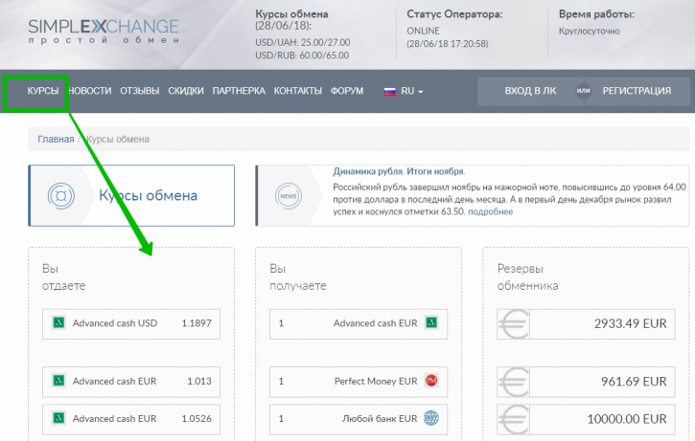Click the euro icon beside 10000.00 EUR
The width and height of the screenshot is (695, 441).
pos(514,419)
